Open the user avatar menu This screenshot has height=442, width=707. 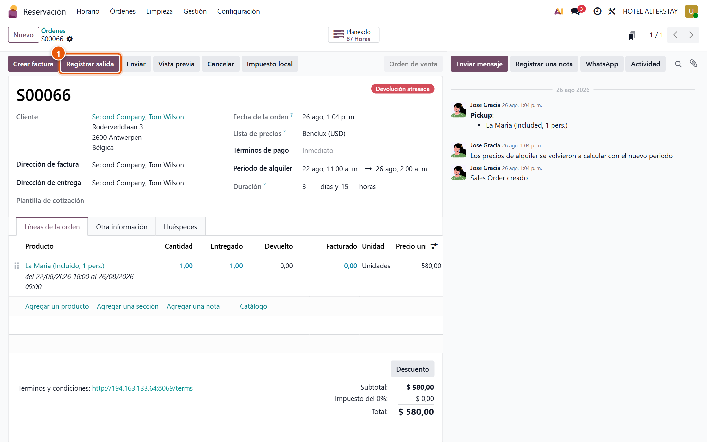(x=691, y=11)
